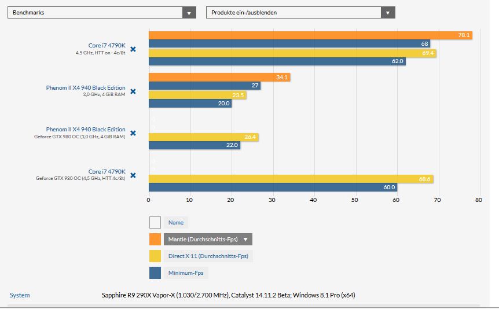
Task: Open Core i7 4790K Geforce GTX 980 OC link
Action: click(107, 171)
